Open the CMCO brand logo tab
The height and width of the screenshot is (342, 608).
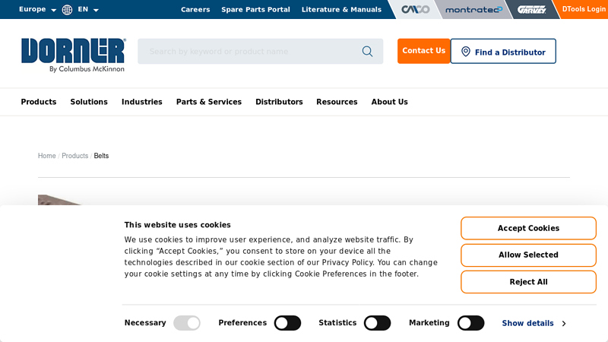pyautogui.click(x=415, y=10)
